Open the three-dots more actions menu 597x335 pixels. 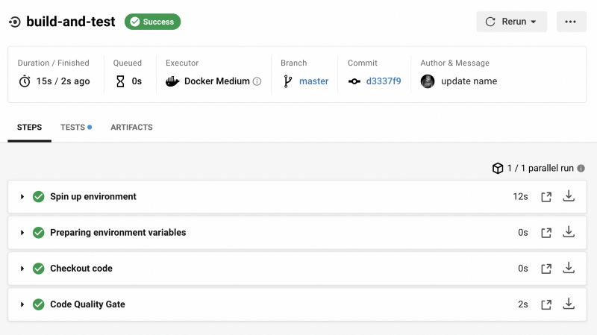[x=571, y=22]
